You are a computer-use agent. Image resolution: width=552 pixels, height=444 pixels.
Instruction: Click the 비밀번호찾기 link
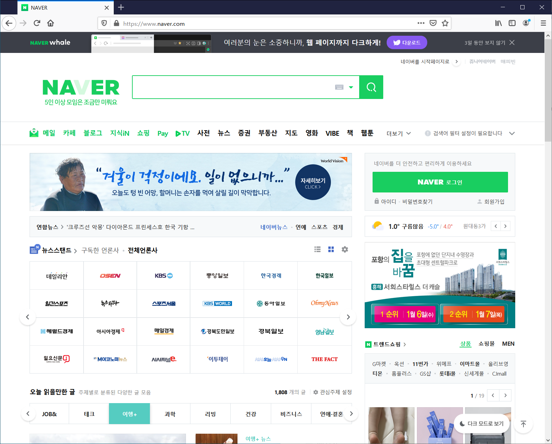click(418, 202)
